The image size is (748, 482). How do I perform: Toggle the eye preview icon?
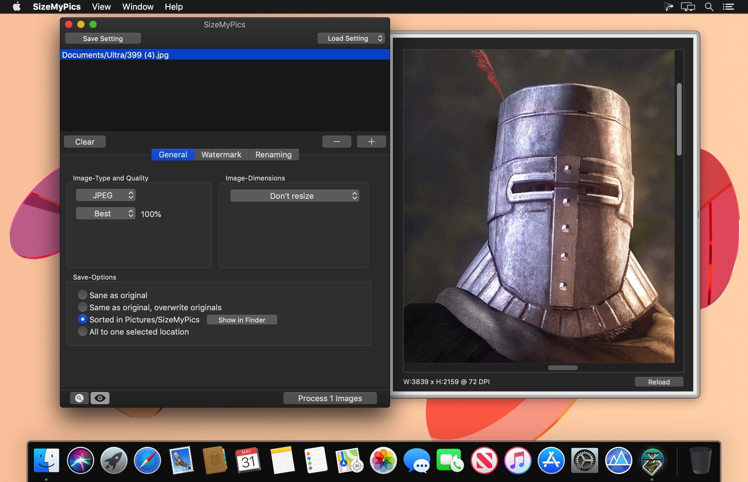(100, 398)
